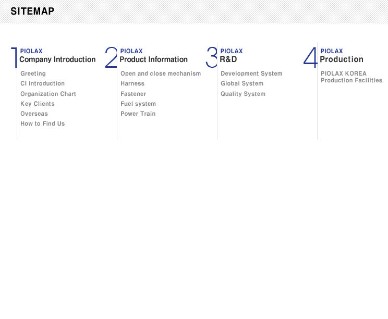Image resolution: width=388 pixels, height=319 pixels.
Task: Go to Global System page
Action: (242, 83)
